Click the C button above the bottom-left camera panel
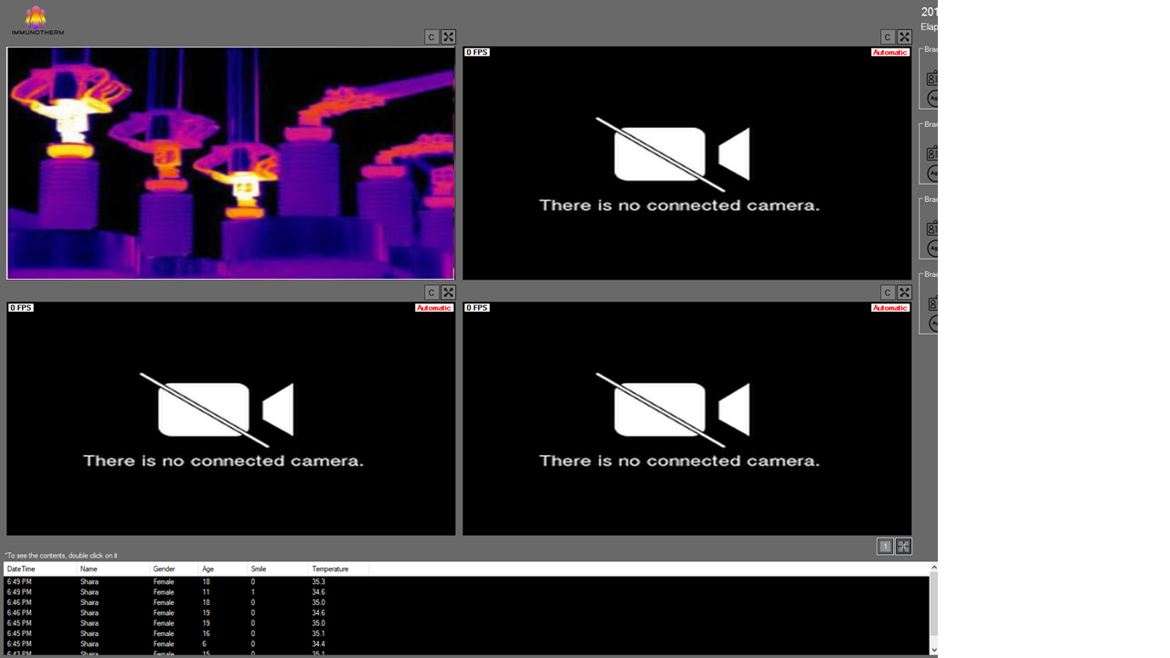This screenshot has width=1170, height=658. click(x=431, y=292)
